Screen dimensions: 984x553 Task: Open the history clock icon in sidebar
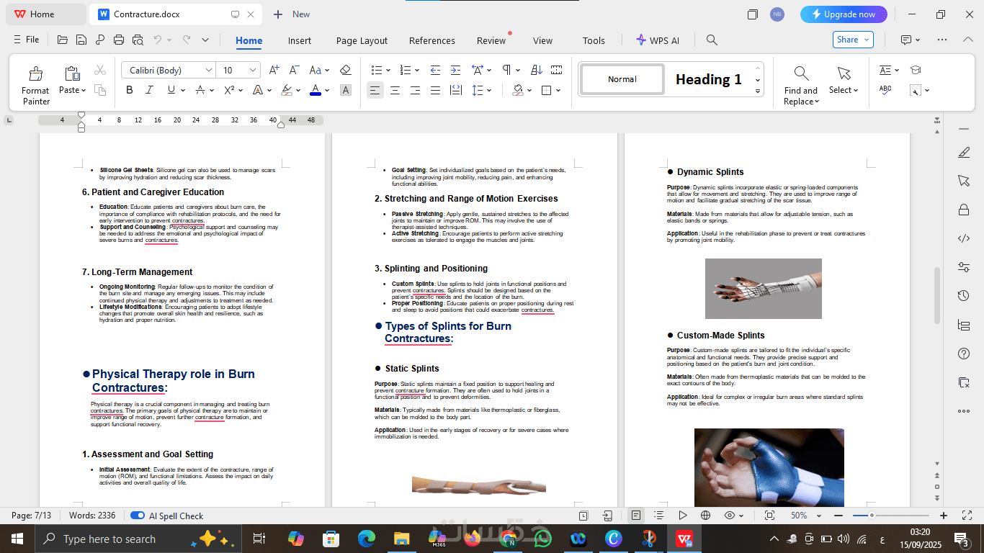pos(964,296)
